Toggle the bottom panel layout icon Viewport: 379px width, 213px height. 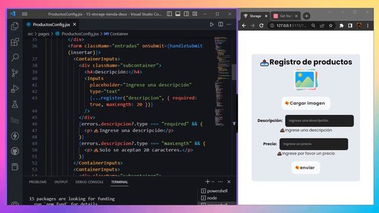[x=178, y=14]
